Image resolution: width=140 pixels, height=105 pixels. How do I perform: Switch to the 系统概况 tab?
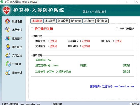37,21
